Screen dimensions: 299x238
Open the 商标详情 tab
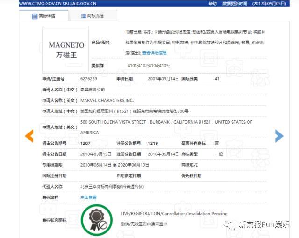coord(43,16)
